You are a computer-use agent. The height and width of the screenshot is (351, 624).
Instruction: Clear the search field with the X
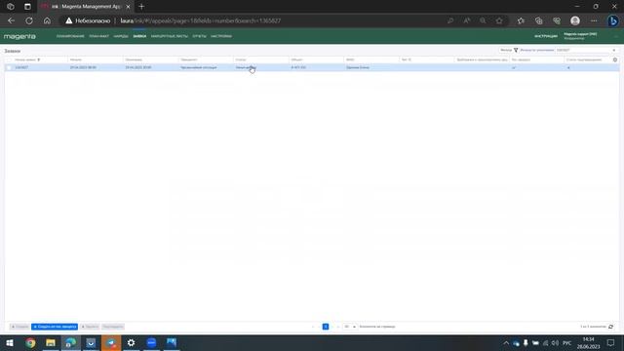[x=614, y=50]
